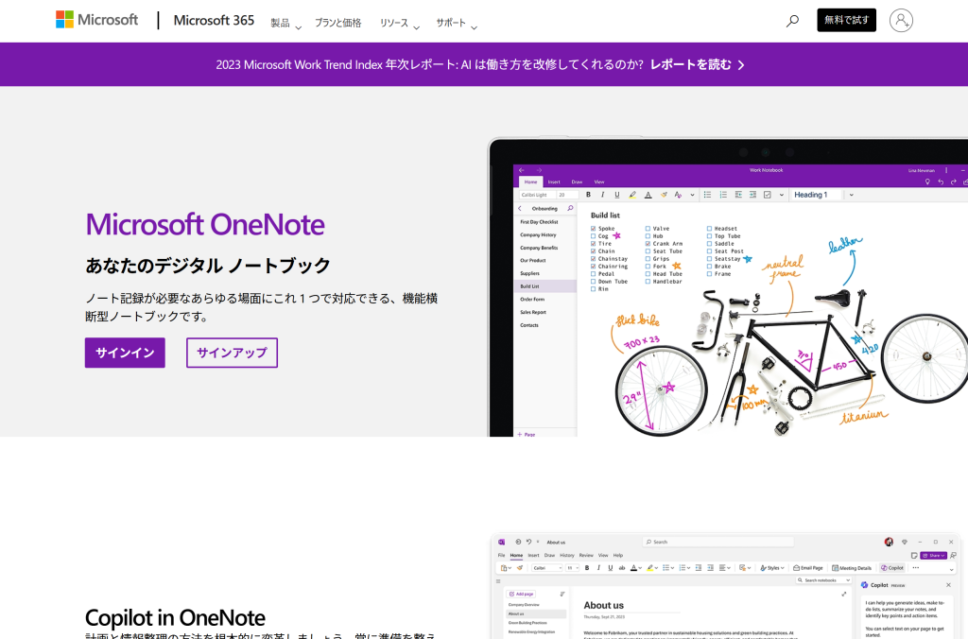Click the 無料で試す button
The height and width of the screenshot is (639, 968).
click(846, 21)
